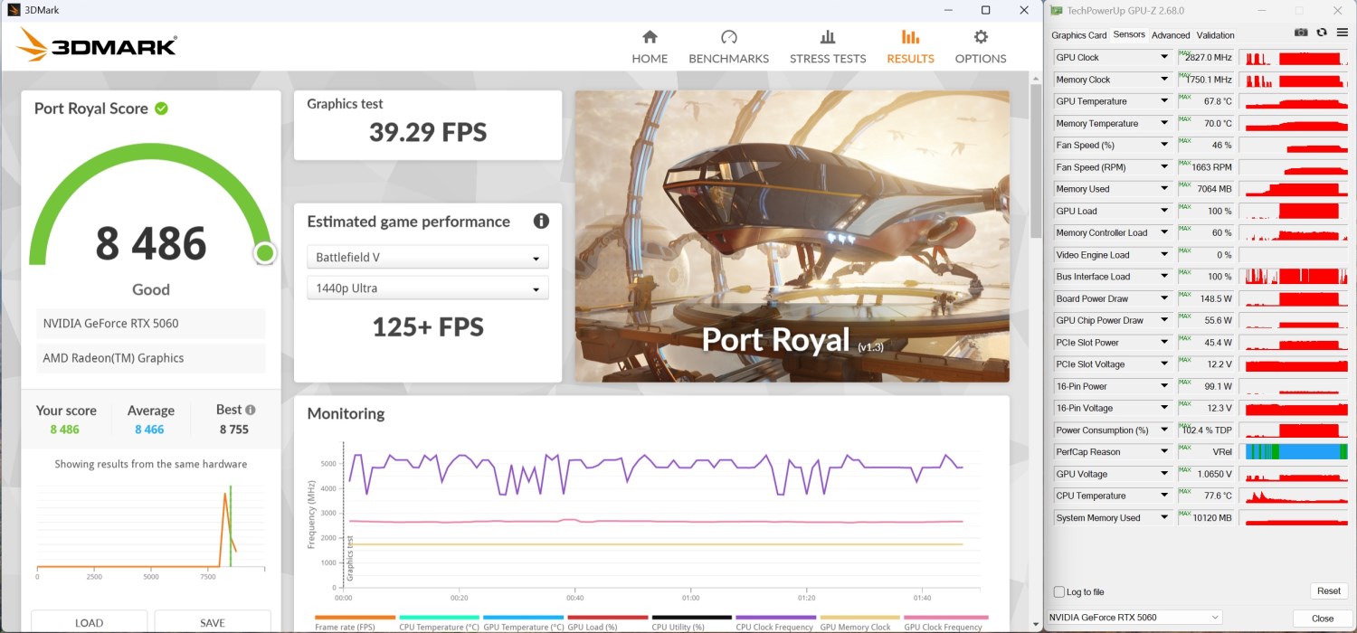The image size is (1357, 633).
Task: Click the Port Royal benchmark image
Action: [792, 236]
